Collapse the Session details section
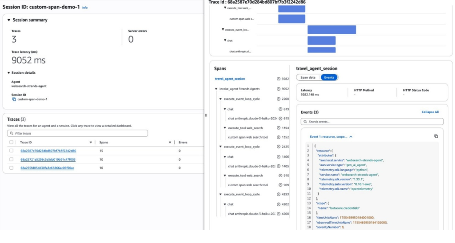455x243 pixels. click(x=9, y=73)
